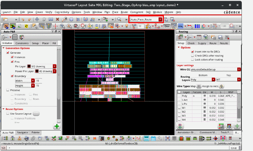The image size is (253, 151).
Task: Click the red X Delete icon
Action: pyautogui.click(x=57, y=19)
